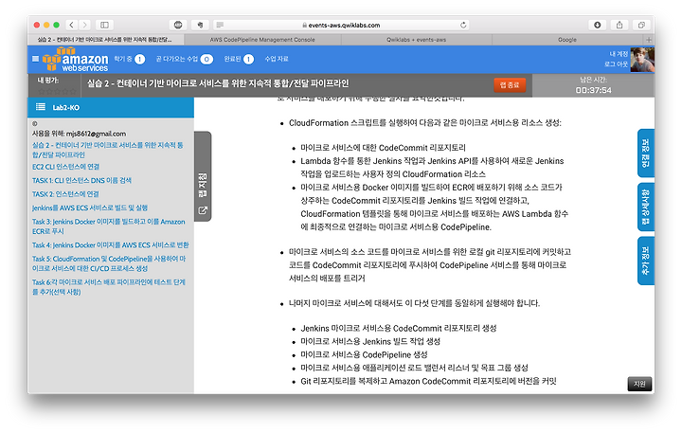Screen dimensions: 682x433
Task: Open Task 5: CloudFormation 및 CodePipeline link
Action: (x=109, y=263)
